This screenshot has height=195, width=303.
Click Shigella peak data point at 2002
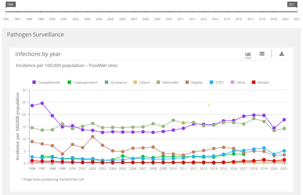coord(93,136)
